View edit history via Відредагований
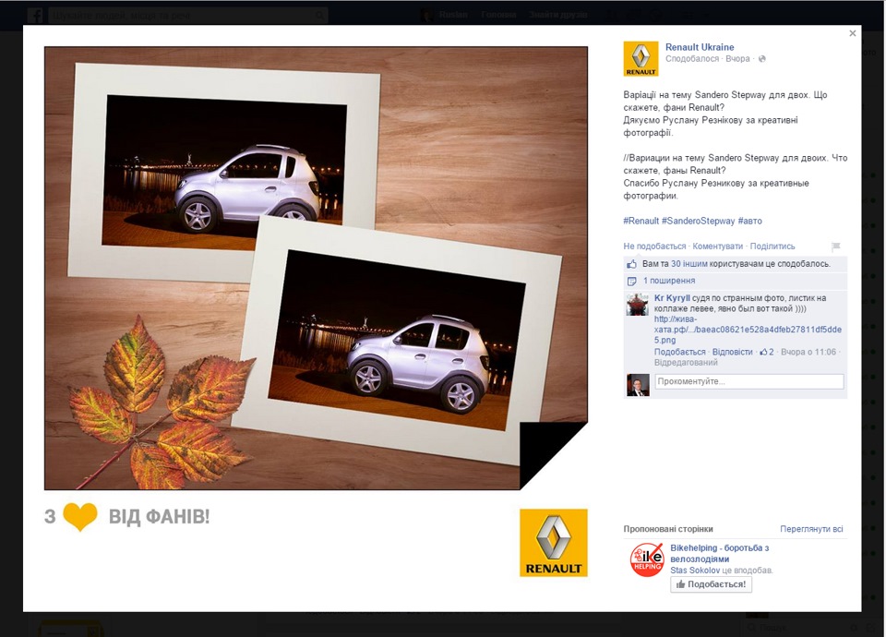This screenshot has width=886, height=637. point(686,363)
